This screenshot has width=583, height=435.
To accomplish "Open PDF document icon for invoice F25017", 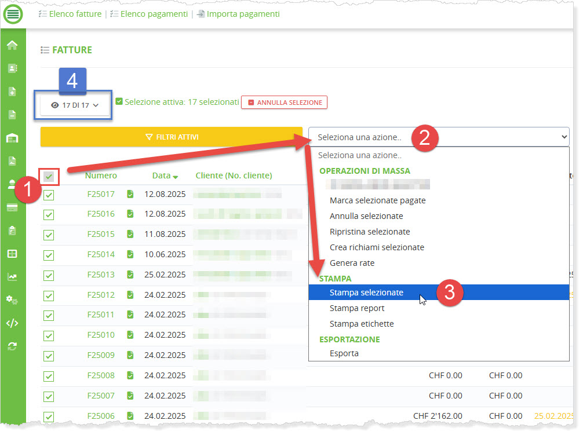I will click(x=130, y=194).
